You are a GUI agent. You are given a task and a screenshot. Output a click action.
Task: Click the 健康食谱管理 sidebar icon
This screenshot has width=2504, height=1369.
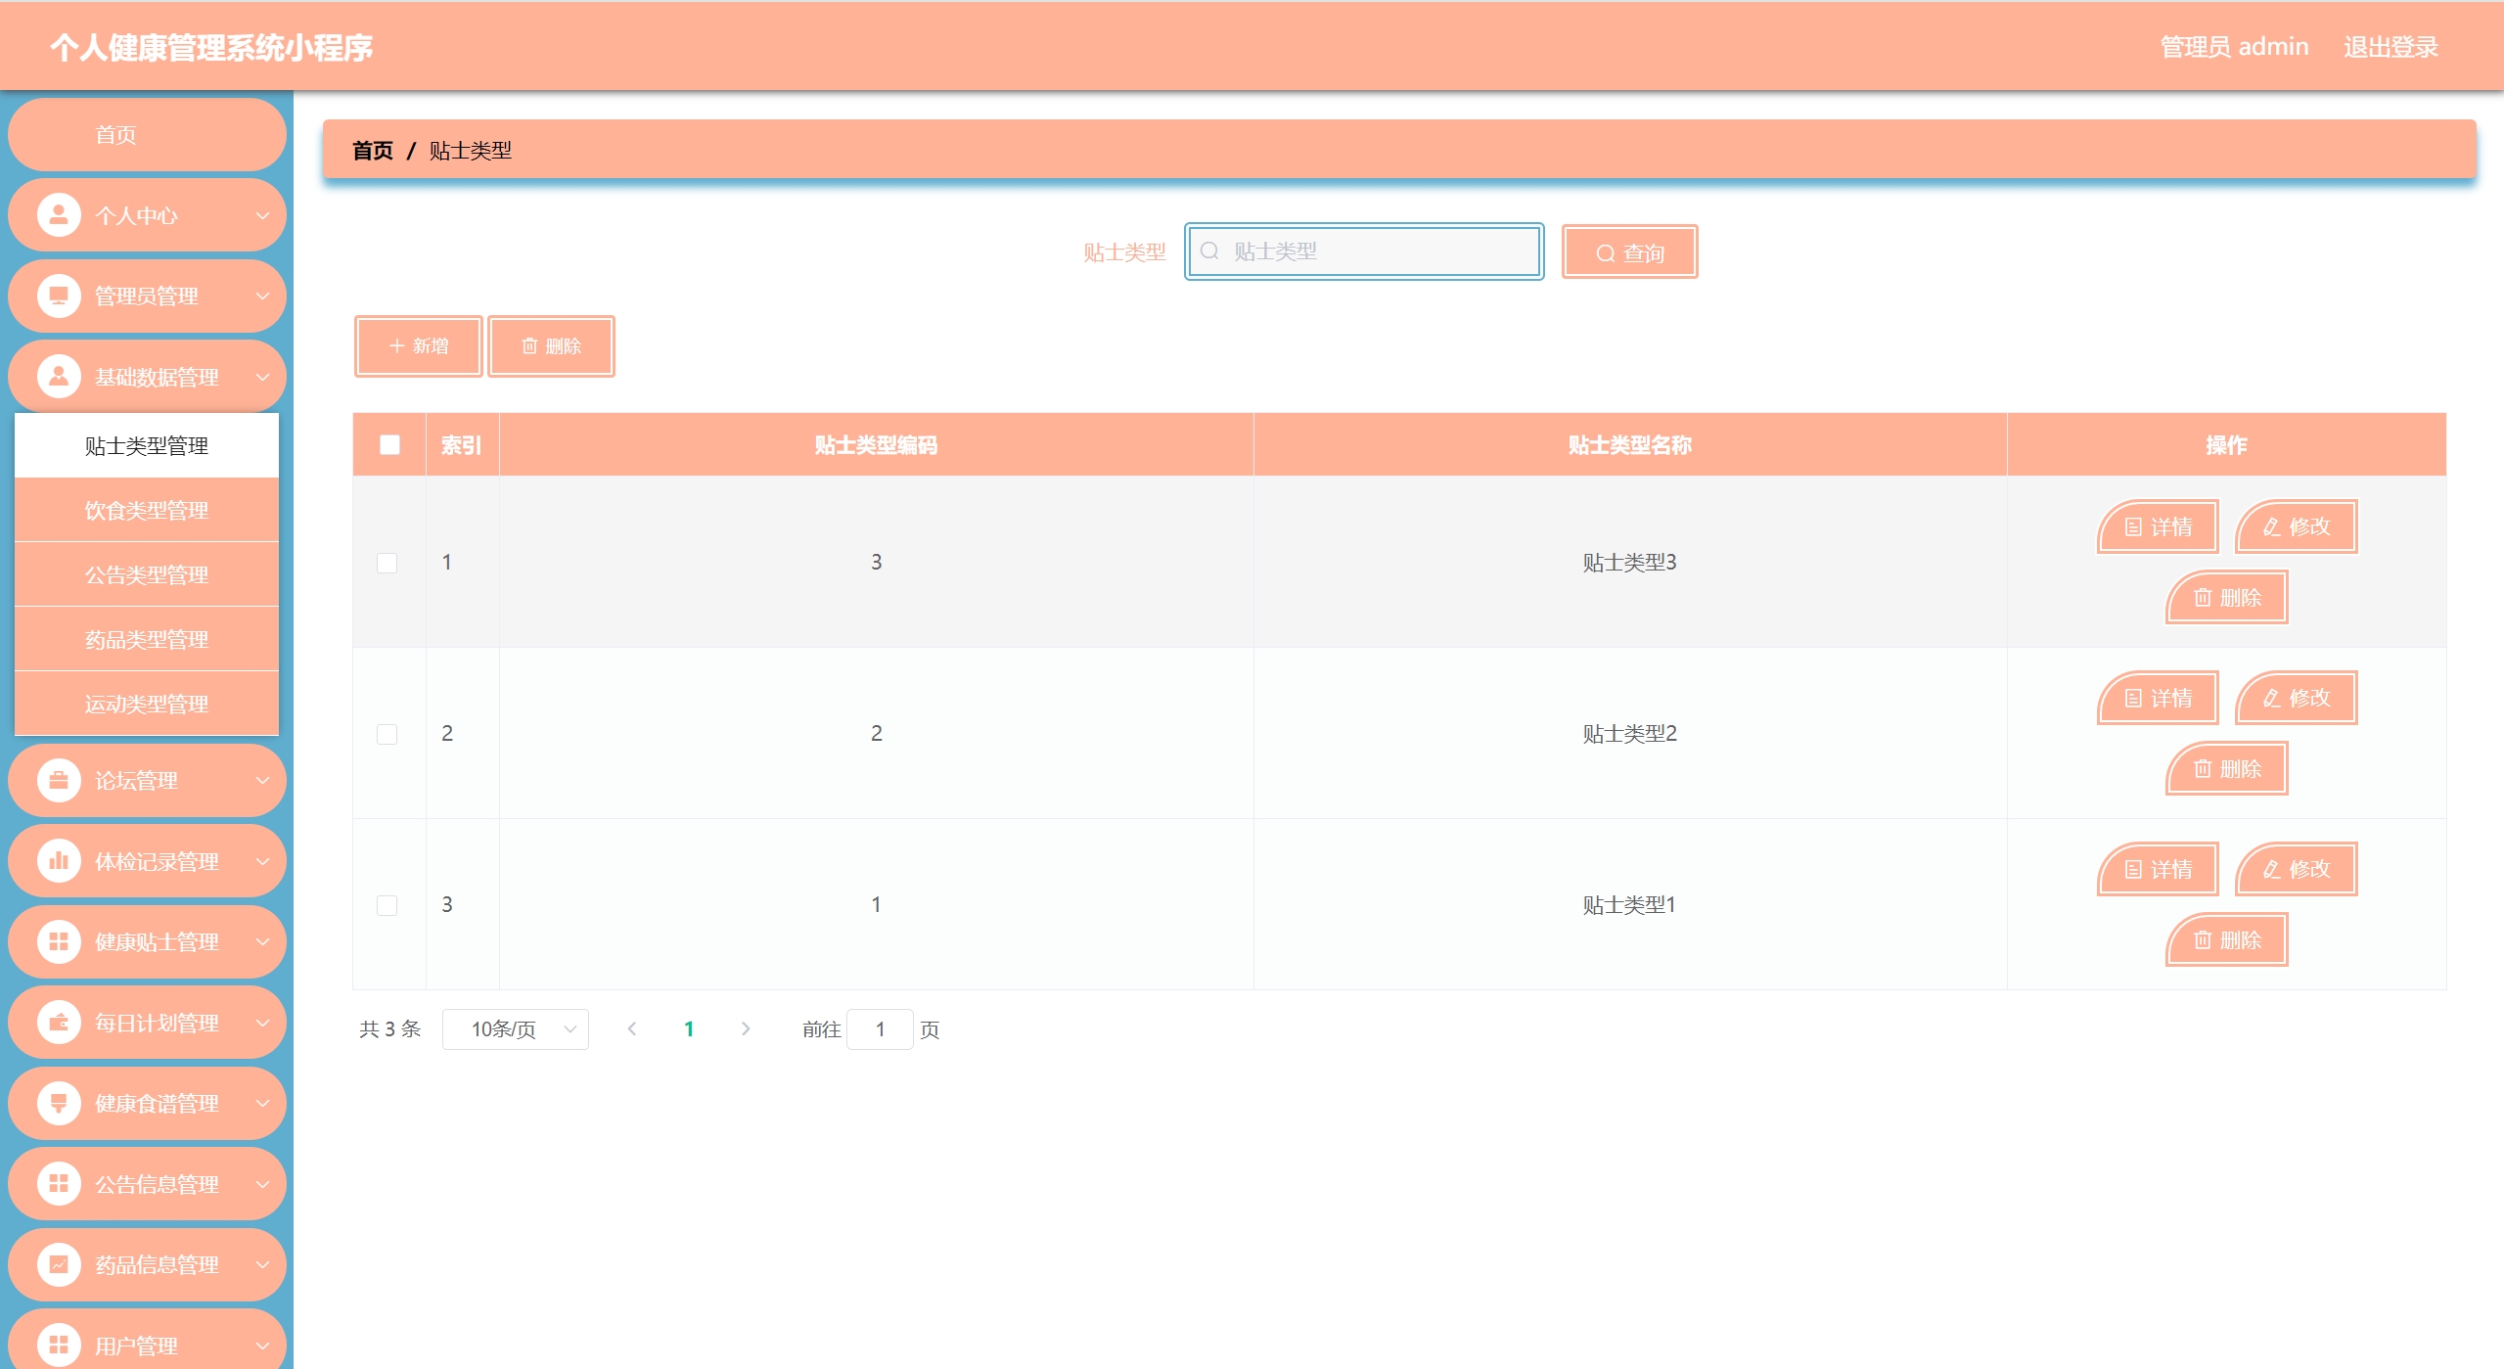(x=59, y=1103)
